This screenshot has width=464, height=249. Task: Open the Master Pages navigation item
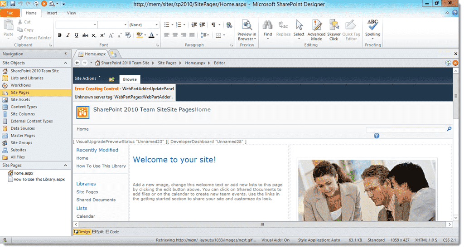(x=23, y=136)
